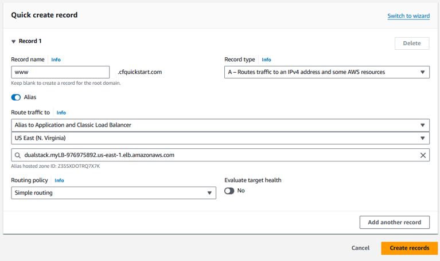Change the US East (N. Virginia) region dropdown

point(220,138)
